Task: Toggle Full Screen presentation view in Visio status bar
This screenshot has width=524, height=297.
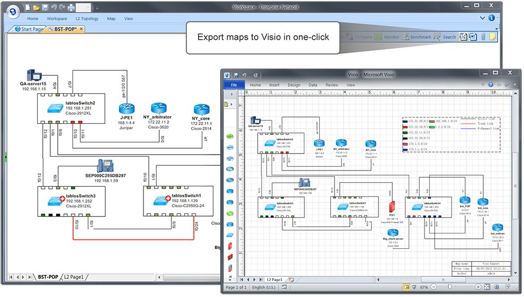Action: (x=414, y=287)
